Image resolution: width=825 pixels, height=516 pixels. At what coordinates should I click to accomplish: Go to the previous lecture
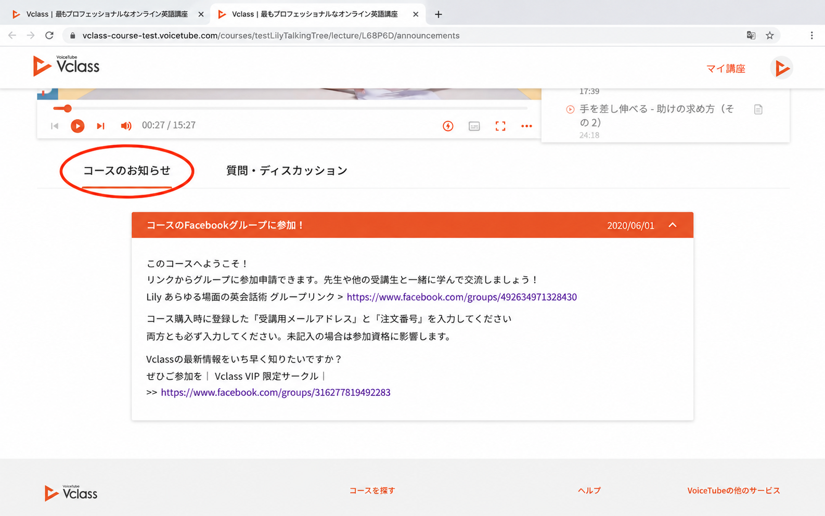pos(55,126)
